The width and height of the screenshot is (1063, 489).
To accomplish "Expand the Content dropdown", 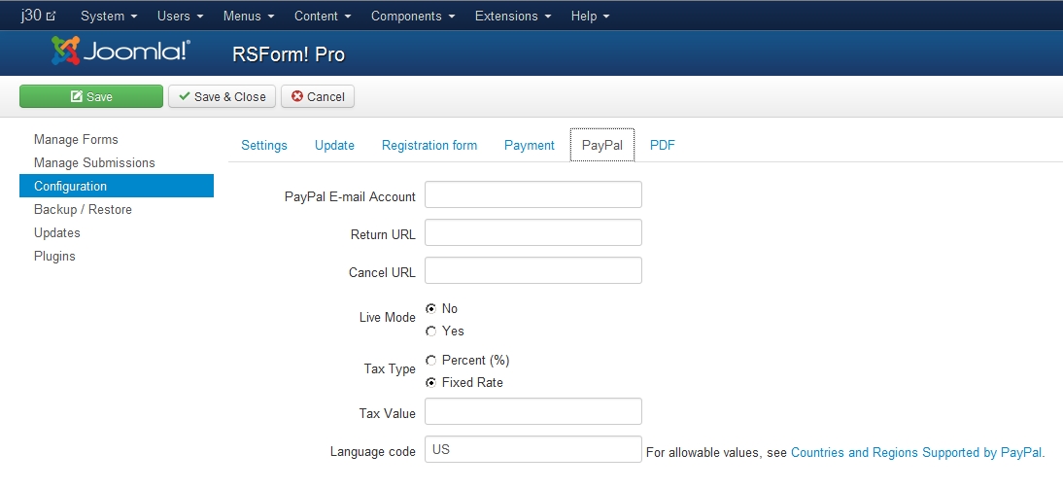I will click(x=322, y=16).
